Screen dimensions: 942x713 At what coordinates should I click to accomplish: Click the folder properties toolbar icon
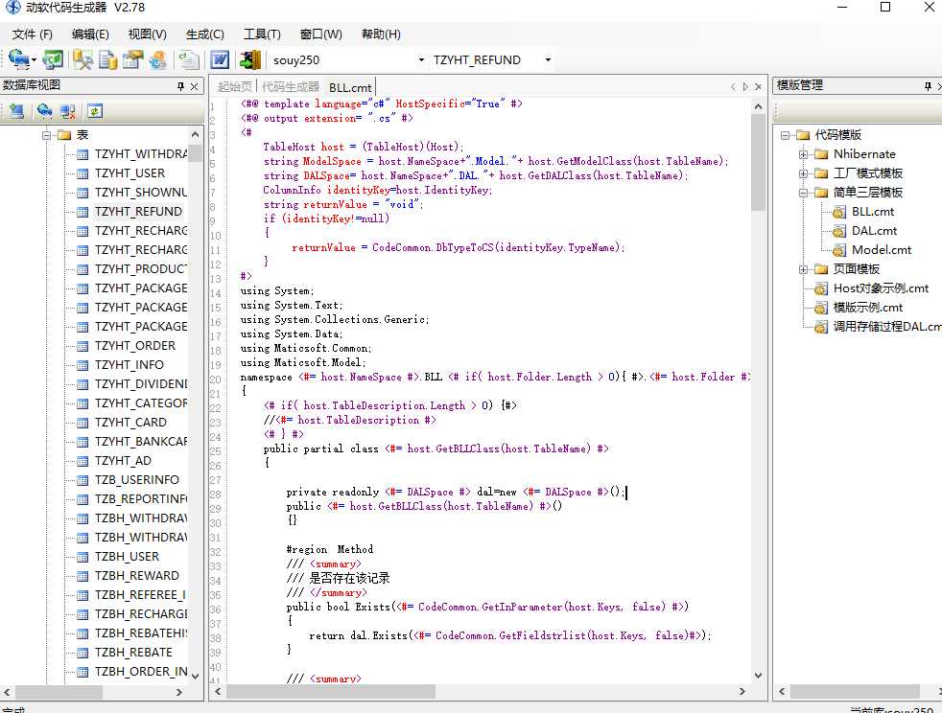(x=132, y=59)
